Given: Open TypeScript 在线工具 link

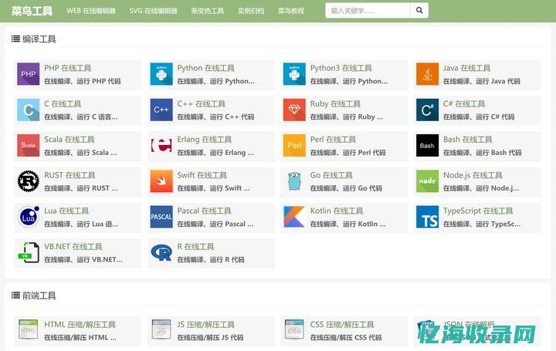Looking at the screenshot, I should tap(478, 211).
